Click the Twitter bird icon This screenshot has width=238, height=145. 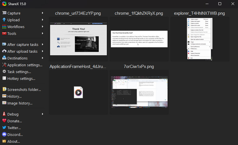click(x=4, y=127)
